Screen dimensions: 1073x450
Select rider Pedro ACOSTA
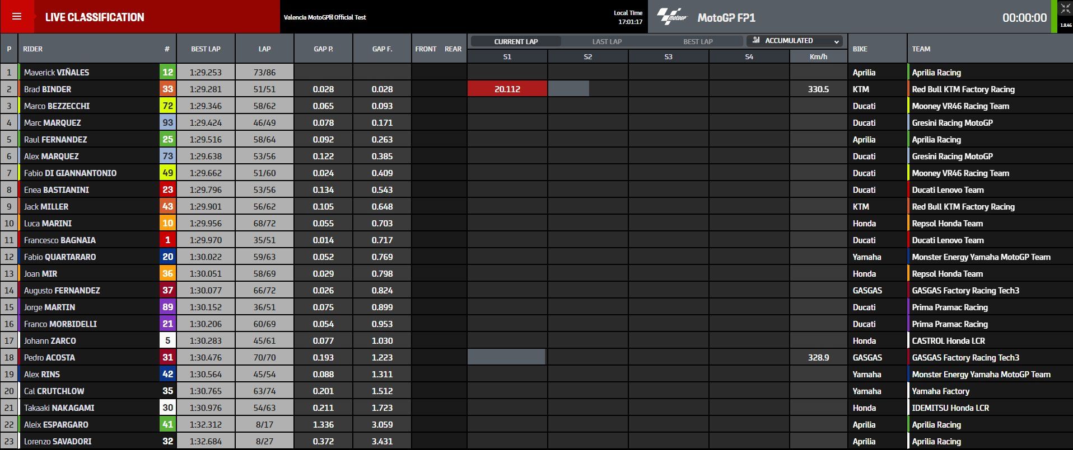(x=49, y=357)
